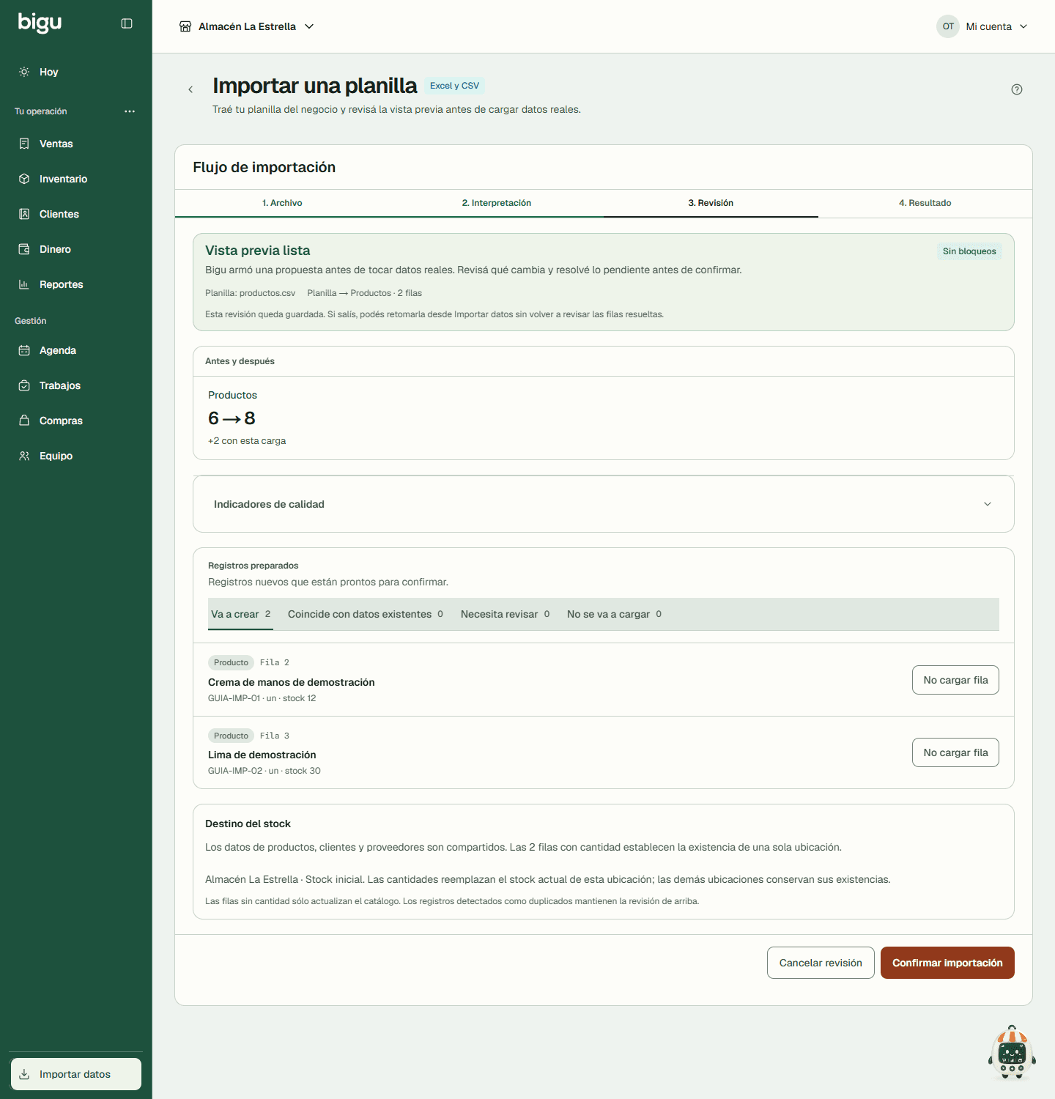Viewport: 1055px width, 1099px height.
Task: Go to Ventas section
Action: click(x=75, y=144)
